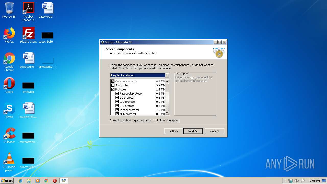Uncheck Facebook protocol checkbox
This screenshot has width=327, height=184.
(117, 94)
